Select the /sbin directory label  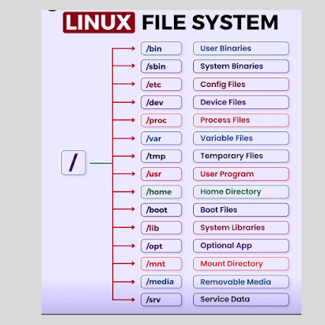click(161, 66)
